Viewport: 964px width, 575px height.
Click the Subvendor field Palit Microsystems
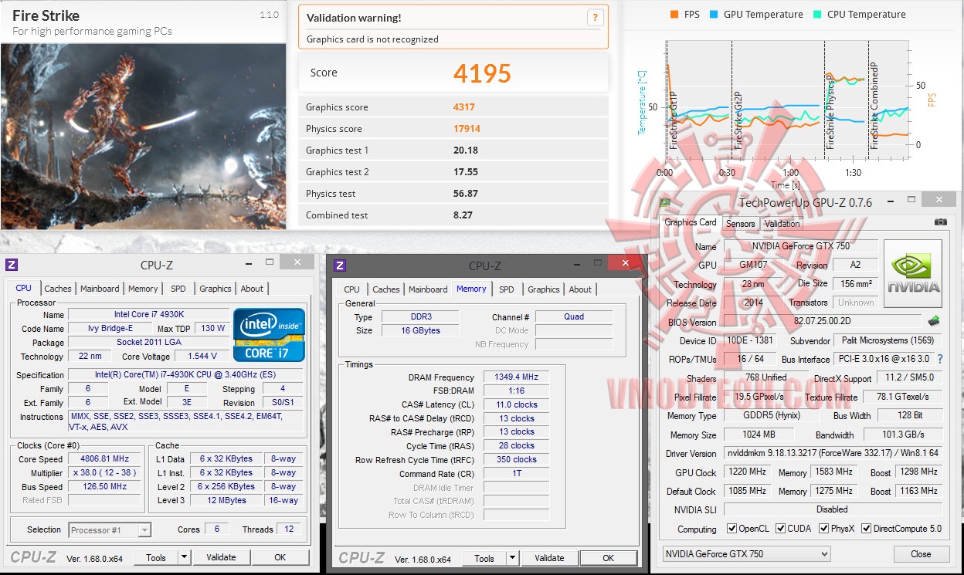[888, 340]
